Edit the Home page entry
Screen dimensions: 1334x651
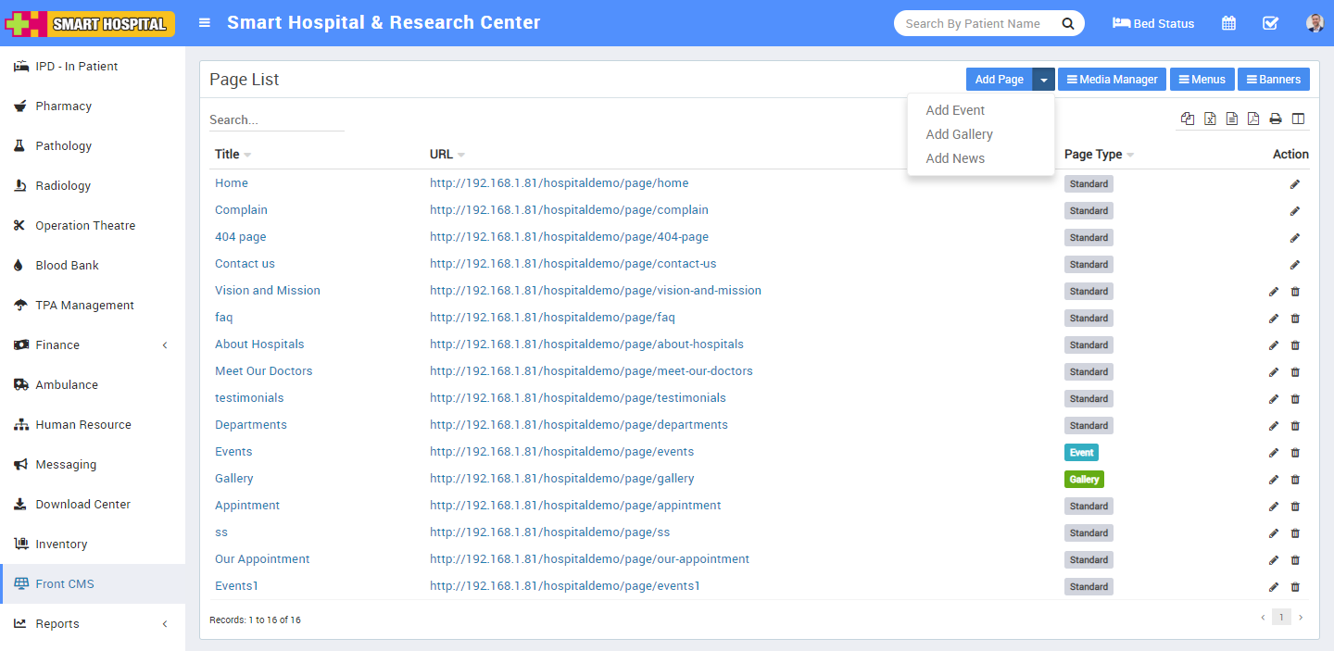1295,184
